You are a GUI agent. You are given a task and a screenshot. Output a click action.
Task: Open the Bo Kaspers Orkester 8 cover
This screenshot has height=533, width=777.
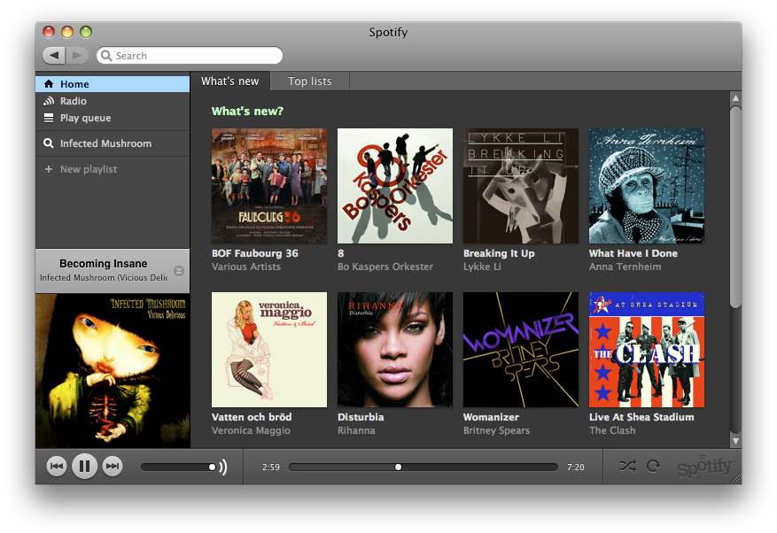coord(395,186)
